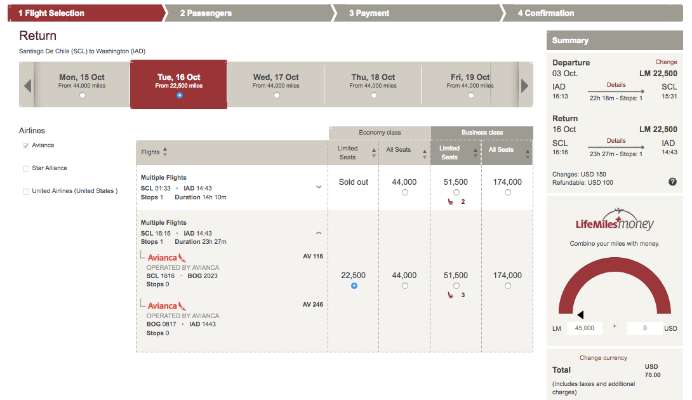Sort Economy Limited Seats column
692x400 pixels.
374,153
